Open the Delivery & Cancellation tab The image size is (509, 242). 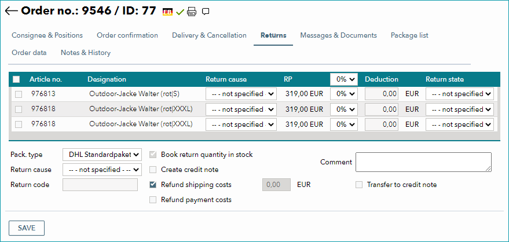[209, 35]
